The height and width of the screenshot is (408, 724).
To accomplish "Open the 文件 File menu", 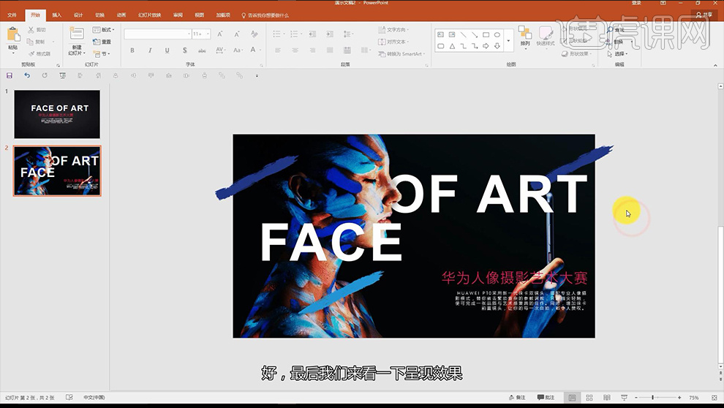I will point(12,15).
